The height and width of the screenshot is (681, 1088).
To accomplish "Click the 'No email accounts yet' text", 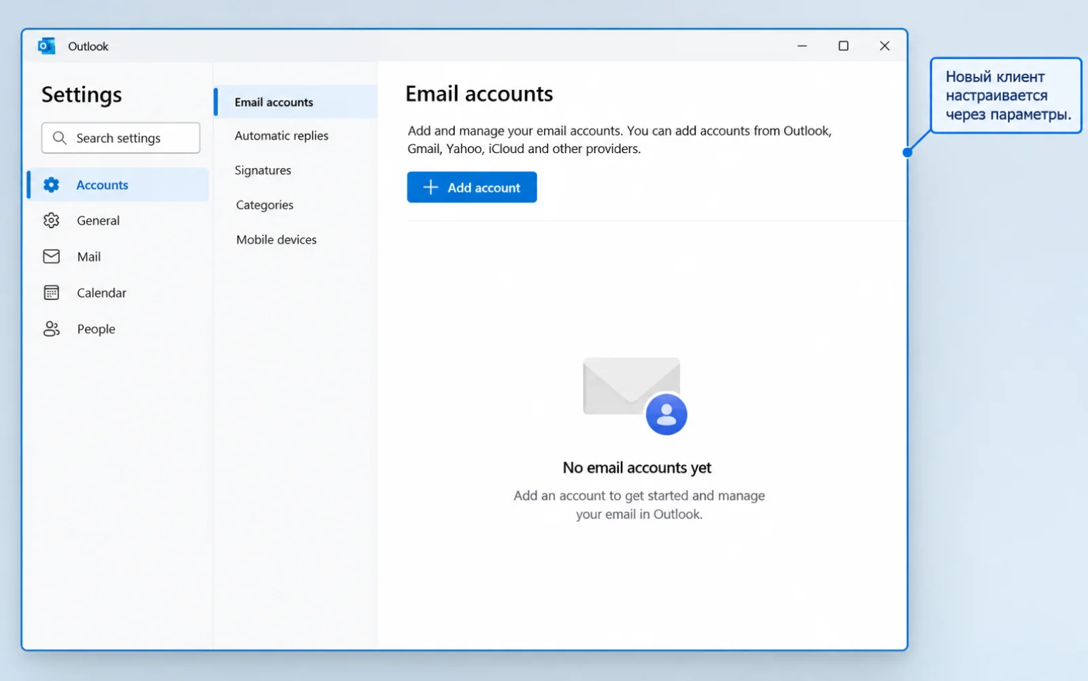I will (x=637, y=468).
